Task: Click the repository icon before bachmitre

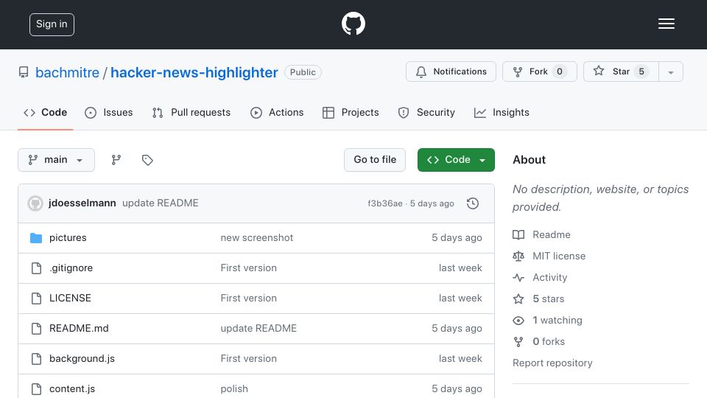Action: click(24, 72)
